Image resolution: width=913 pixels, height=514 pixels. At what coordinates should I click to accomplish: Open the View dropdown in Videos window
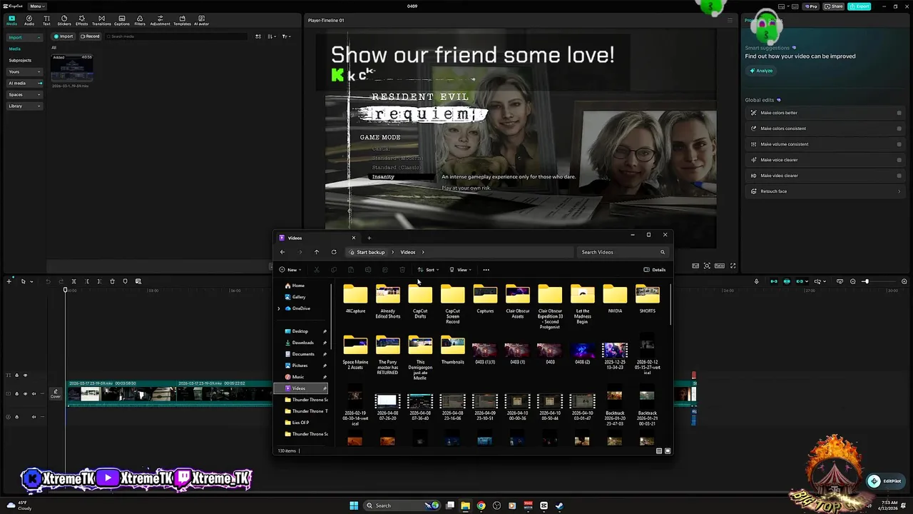(460, 270)
